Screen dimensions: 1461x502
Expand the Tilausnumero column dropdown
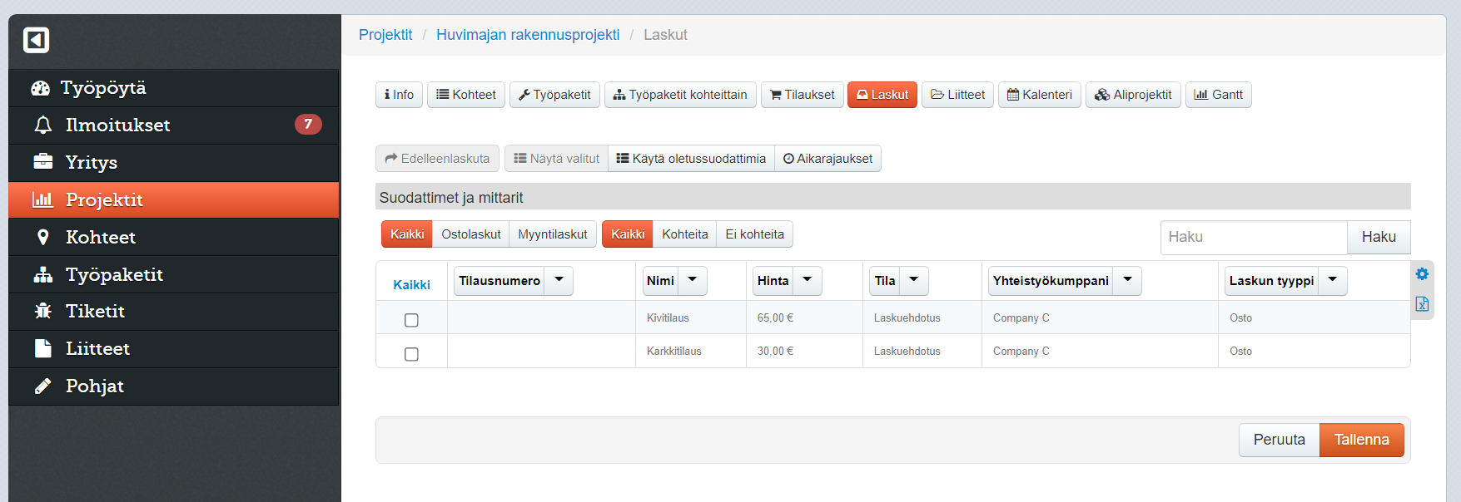[x=559, y=281]
